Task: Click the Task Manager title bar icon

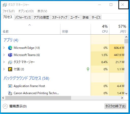Action: point(5,5)
